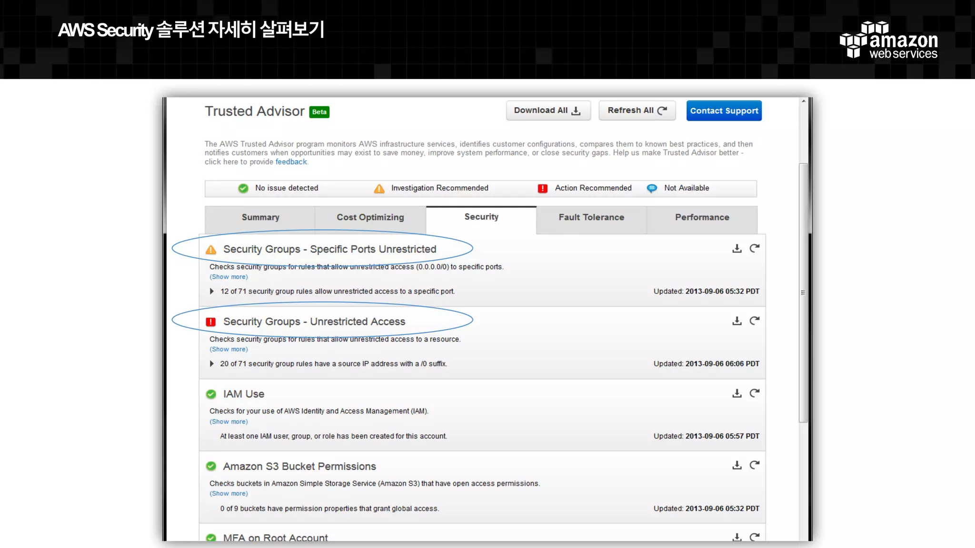This screenshot has height=548, width=975.
Task: Download the Unrestricted Access check results
Action: click(x=737, y=321)
